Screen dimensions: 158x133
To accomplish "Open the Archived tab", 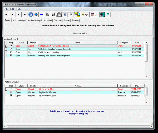I will 48,20.
